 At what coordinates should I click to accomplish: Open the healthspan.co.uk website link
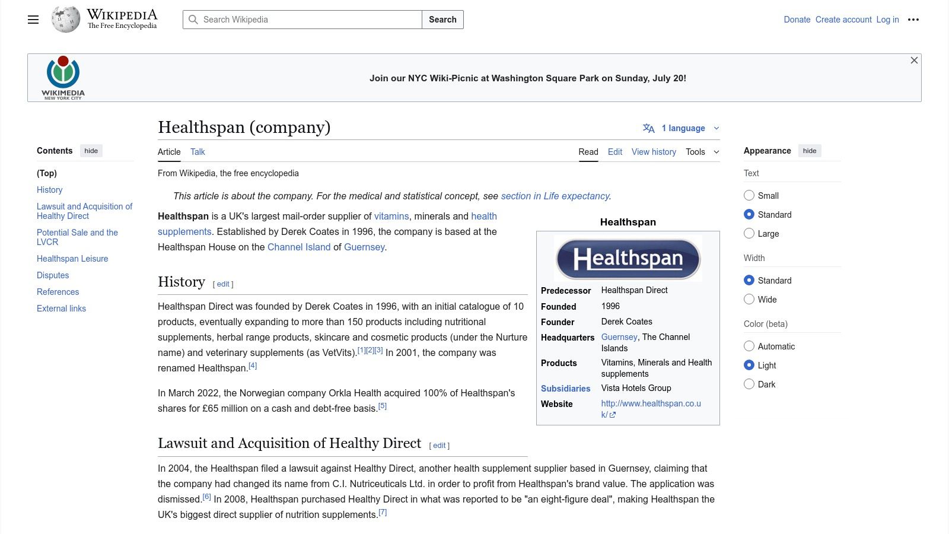point(651,409)
